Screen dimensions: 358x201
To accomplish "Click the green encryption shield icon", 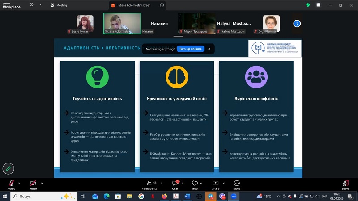I will (x=308, y=5).
